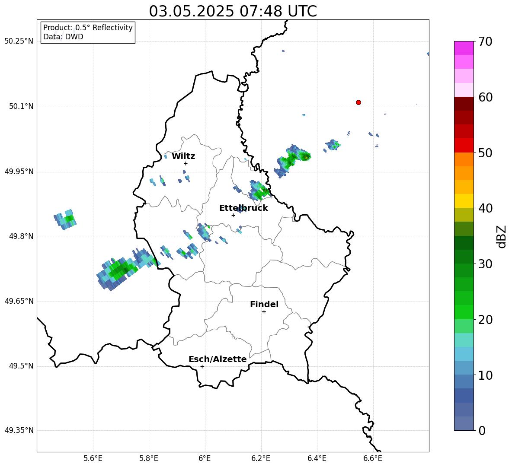The width and height of the screenshot is (512, 467).
Task: Click the 6°E longitude label
Action: tap(205, 458)
